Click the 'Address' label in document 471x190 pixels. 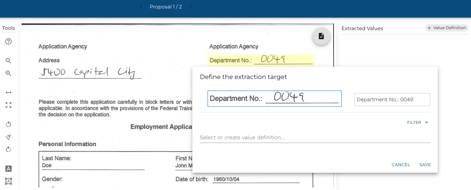pyautogui.click(x=49, y=60)
